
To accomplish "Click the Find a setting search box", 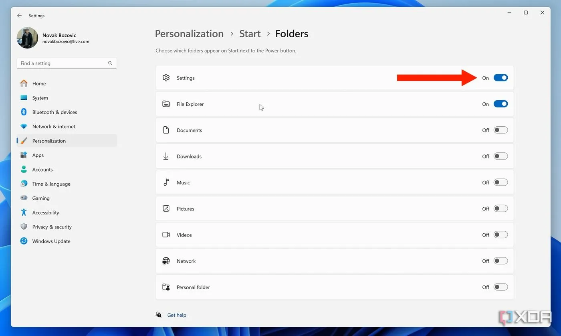I will [x=67, y=63].
